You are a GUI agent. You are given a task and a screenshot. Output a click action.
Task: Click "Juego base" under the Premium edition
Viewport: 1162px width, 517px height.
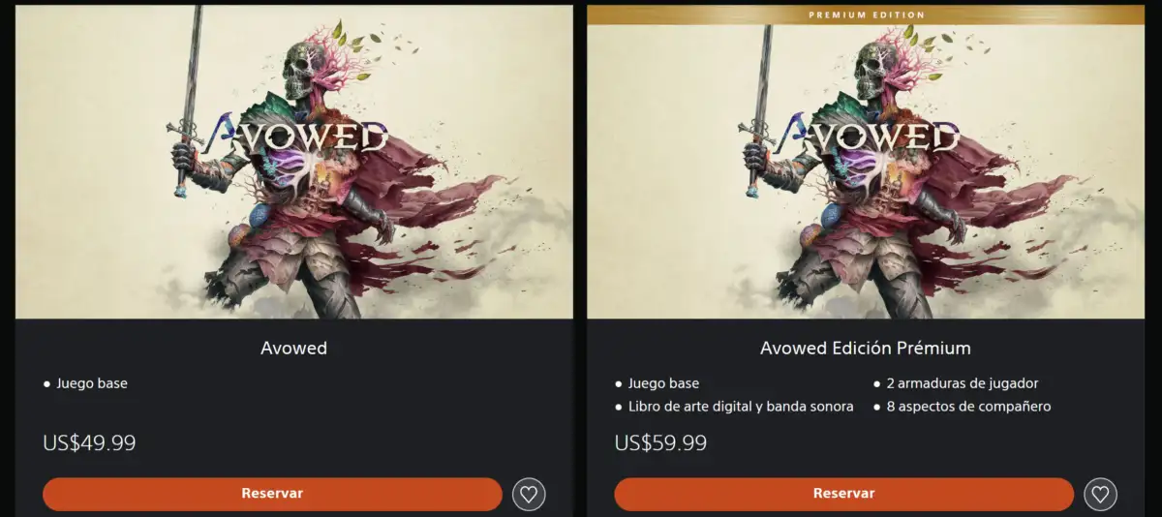[x=663, y=383]
